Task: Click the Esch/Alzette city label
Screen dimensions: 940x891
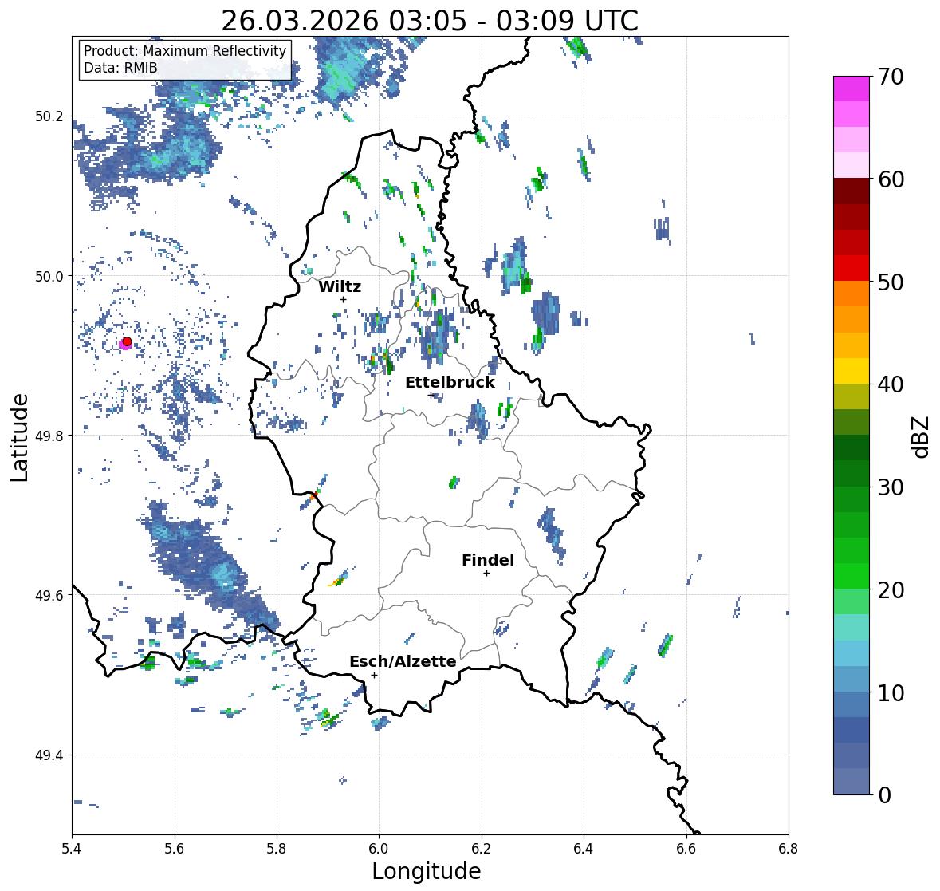Action: tap(403, 661)
